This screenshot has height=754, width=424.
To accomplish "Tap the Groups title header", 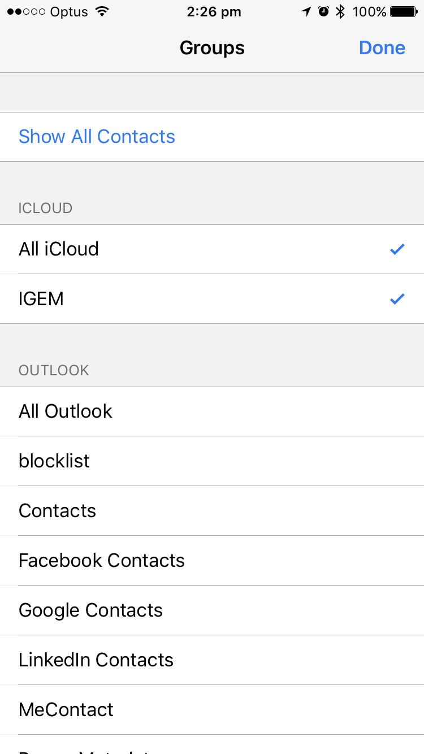I will [x=212, y=48].
